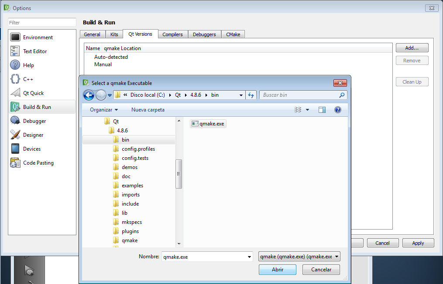This screenshot has width=443, height=284.
Task: Open the Code Pasting options category
Action: tap(42, 163)
